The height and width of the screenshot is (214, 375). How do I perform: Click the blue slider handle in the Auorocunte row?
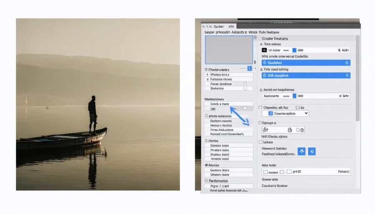tap(294, 96)
